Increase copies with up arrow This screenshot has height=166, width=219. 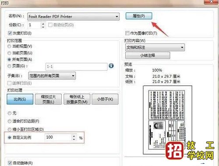click(x=43, y=24)
